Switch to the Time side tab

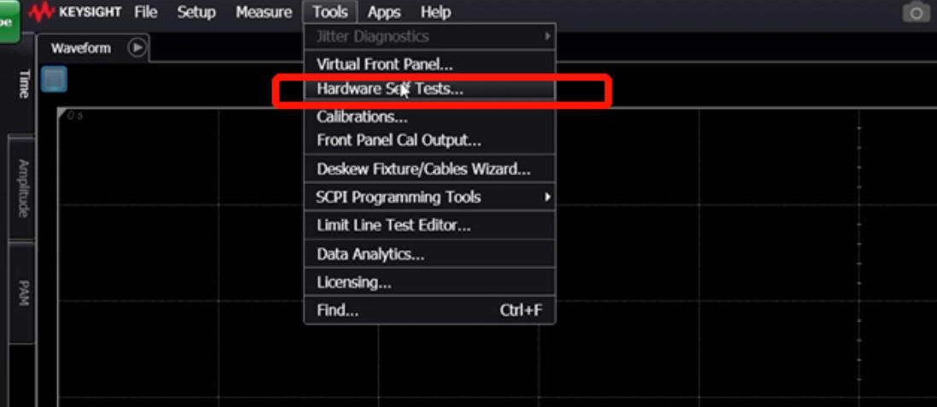pyautogui.click(x=23, y=83)
